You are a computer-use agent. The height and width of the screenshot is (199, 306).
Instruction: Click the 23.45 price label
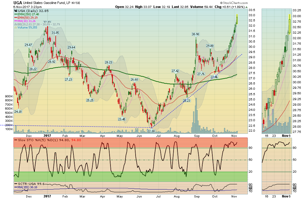[x=121, y=119]
